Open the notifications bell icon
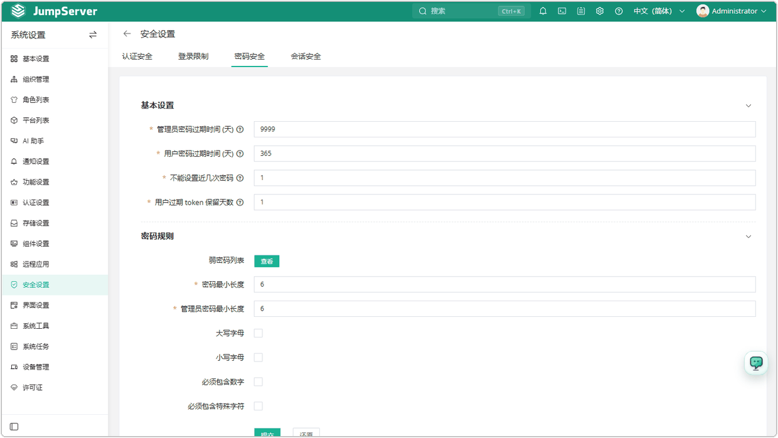Screen dimensions: 778x438 click(543, 11)
